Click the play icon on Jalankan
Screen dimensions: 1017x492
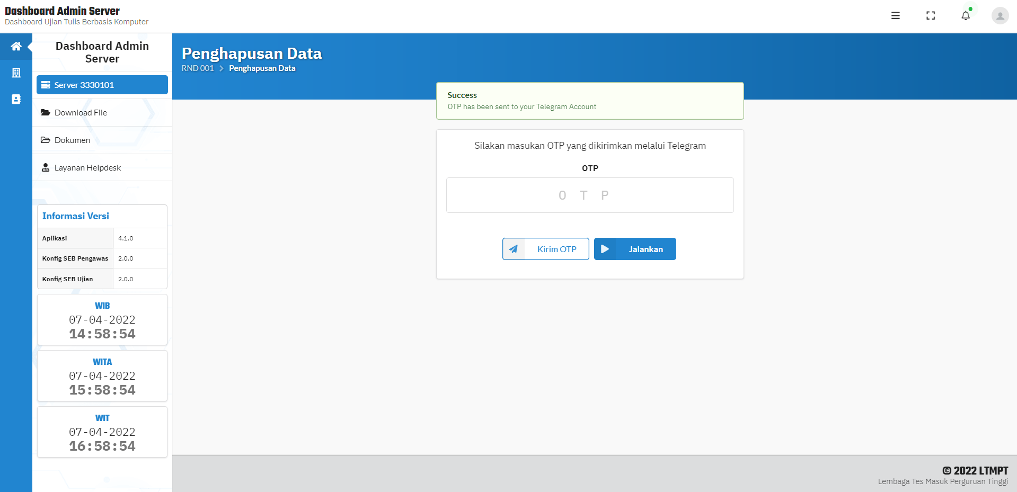[605, 249]
